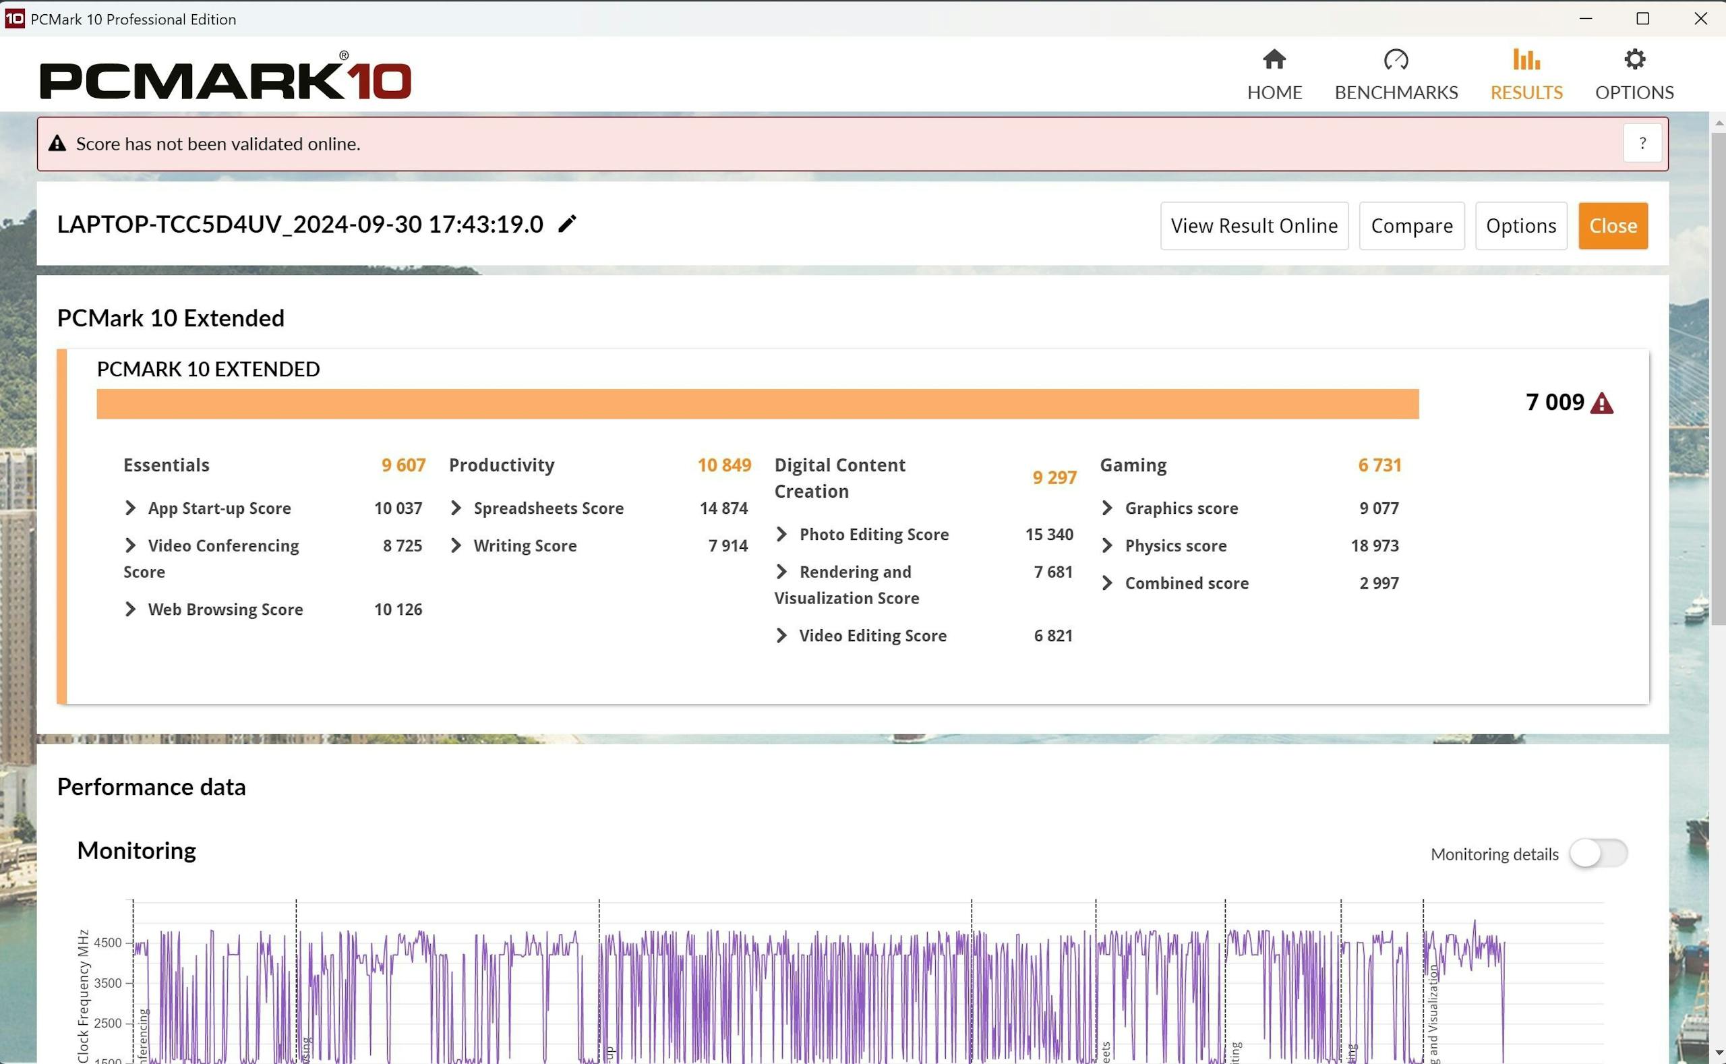Click Digital Content Creation score 9 297
Image resolution: width=1726 pixels, height=1064 pixels.
coord(1054,478)
